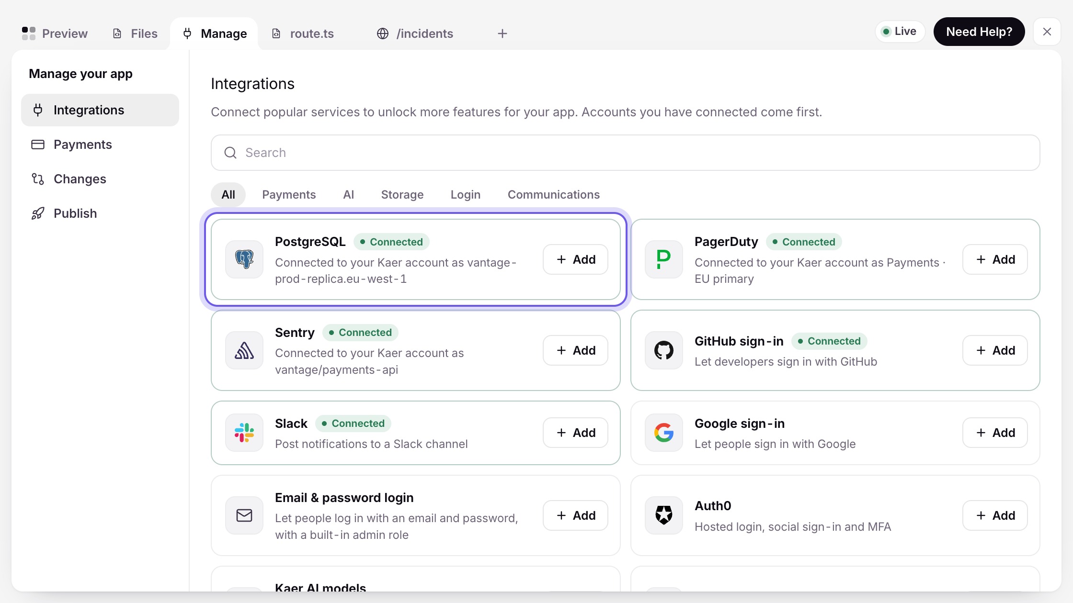
Task: Click the Slack logo icon
Action: click(244, 433)
